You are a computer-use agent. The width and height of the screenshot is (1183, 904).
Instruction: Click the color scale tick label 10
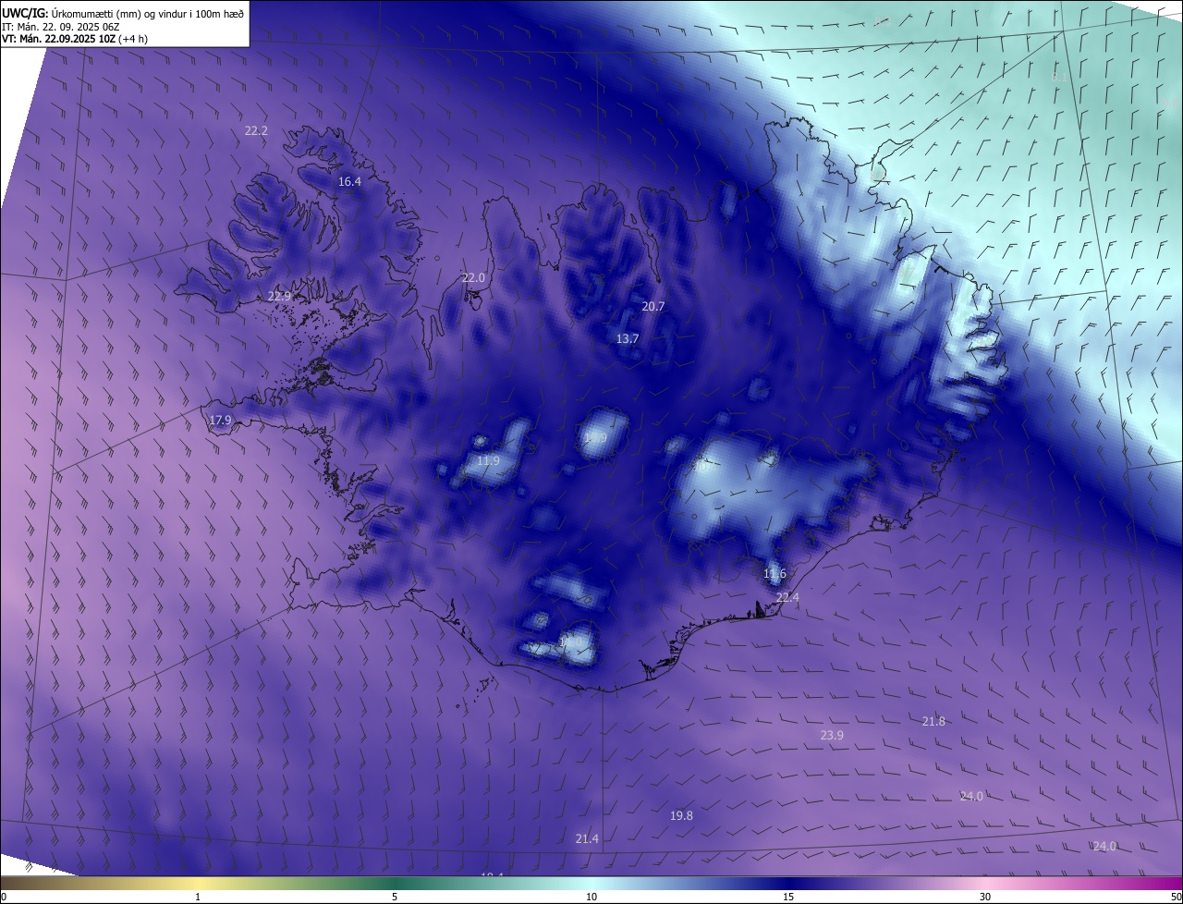pyautogui.click(x=591, y=897)
